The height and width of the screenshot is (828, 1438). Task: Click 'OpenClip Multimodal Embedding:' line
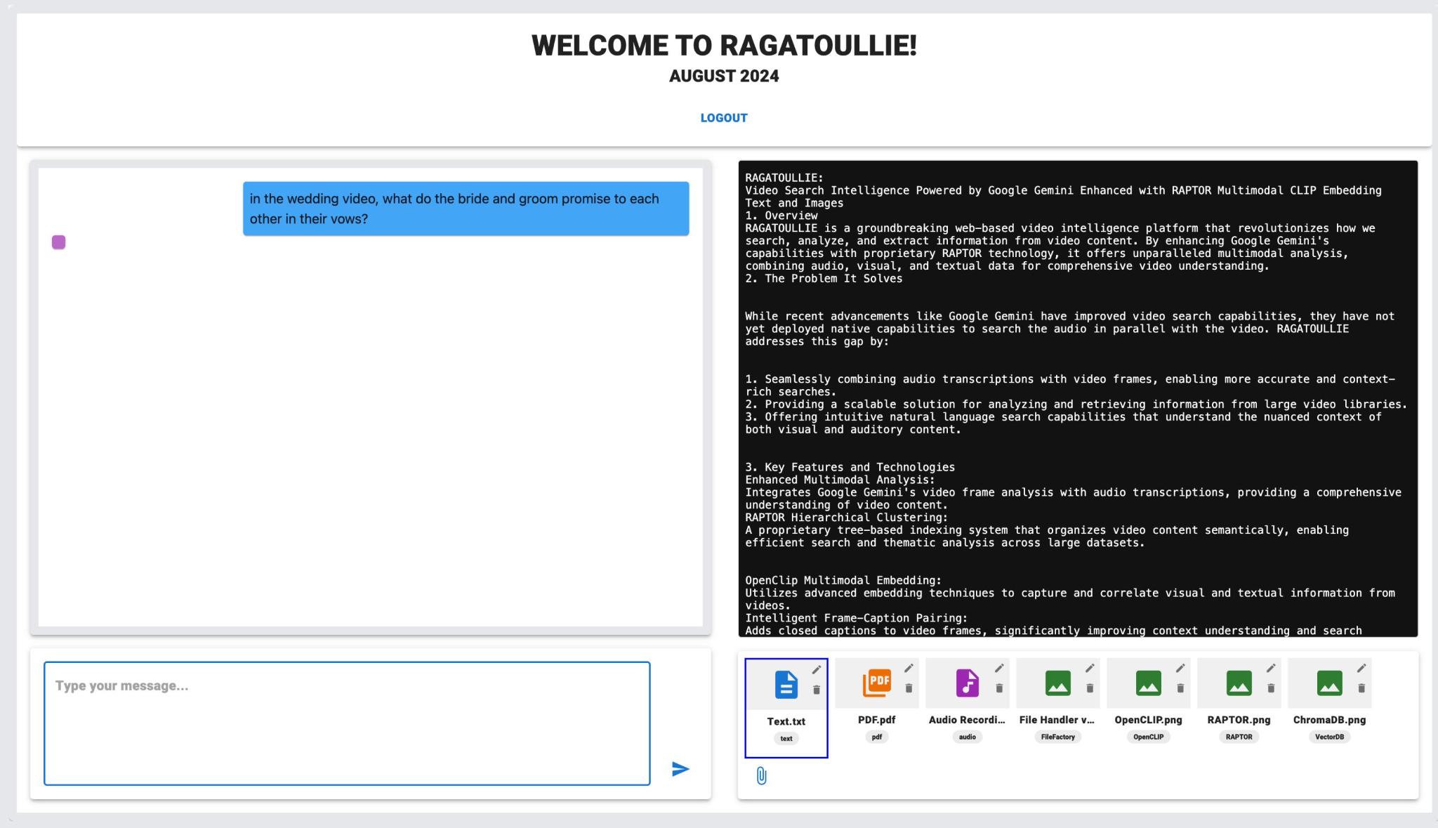[843, 580]
